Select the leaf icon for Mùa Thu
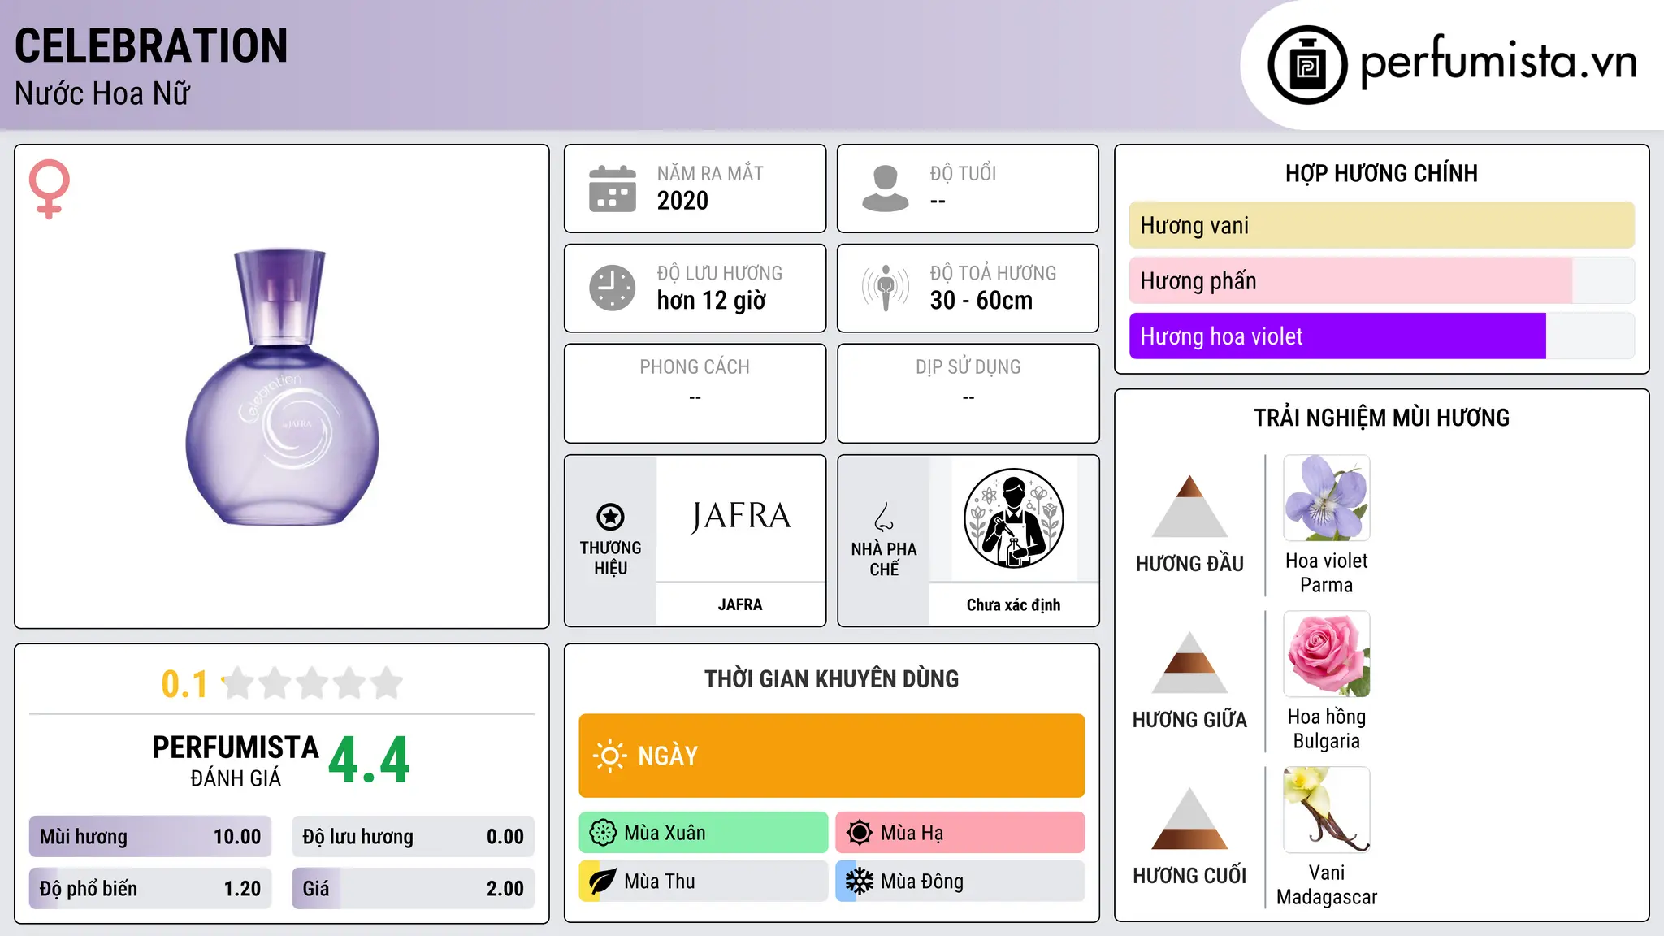This screenshot has height=936, width=1664. click(603, 882)
